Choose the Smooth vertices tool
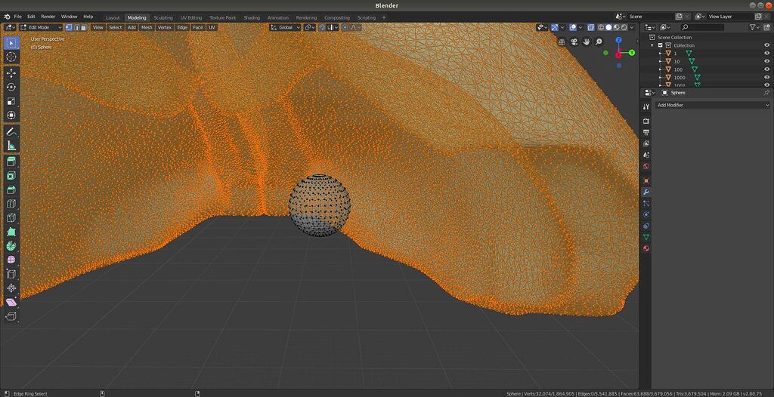The width and height of the screenshot is (774, 397). coord(11,260)
